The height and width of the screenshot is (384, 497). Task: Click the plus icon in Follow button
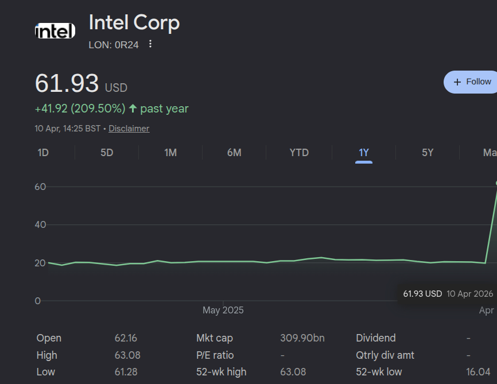coord(457,82)
